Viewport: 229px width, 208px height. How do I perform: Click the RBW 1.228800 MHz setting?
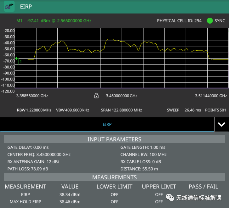34,110
